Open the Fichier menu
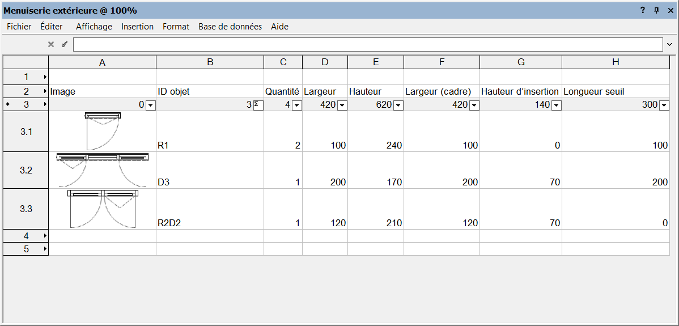This screenshot has width=679, height=326. coord(19,27)
